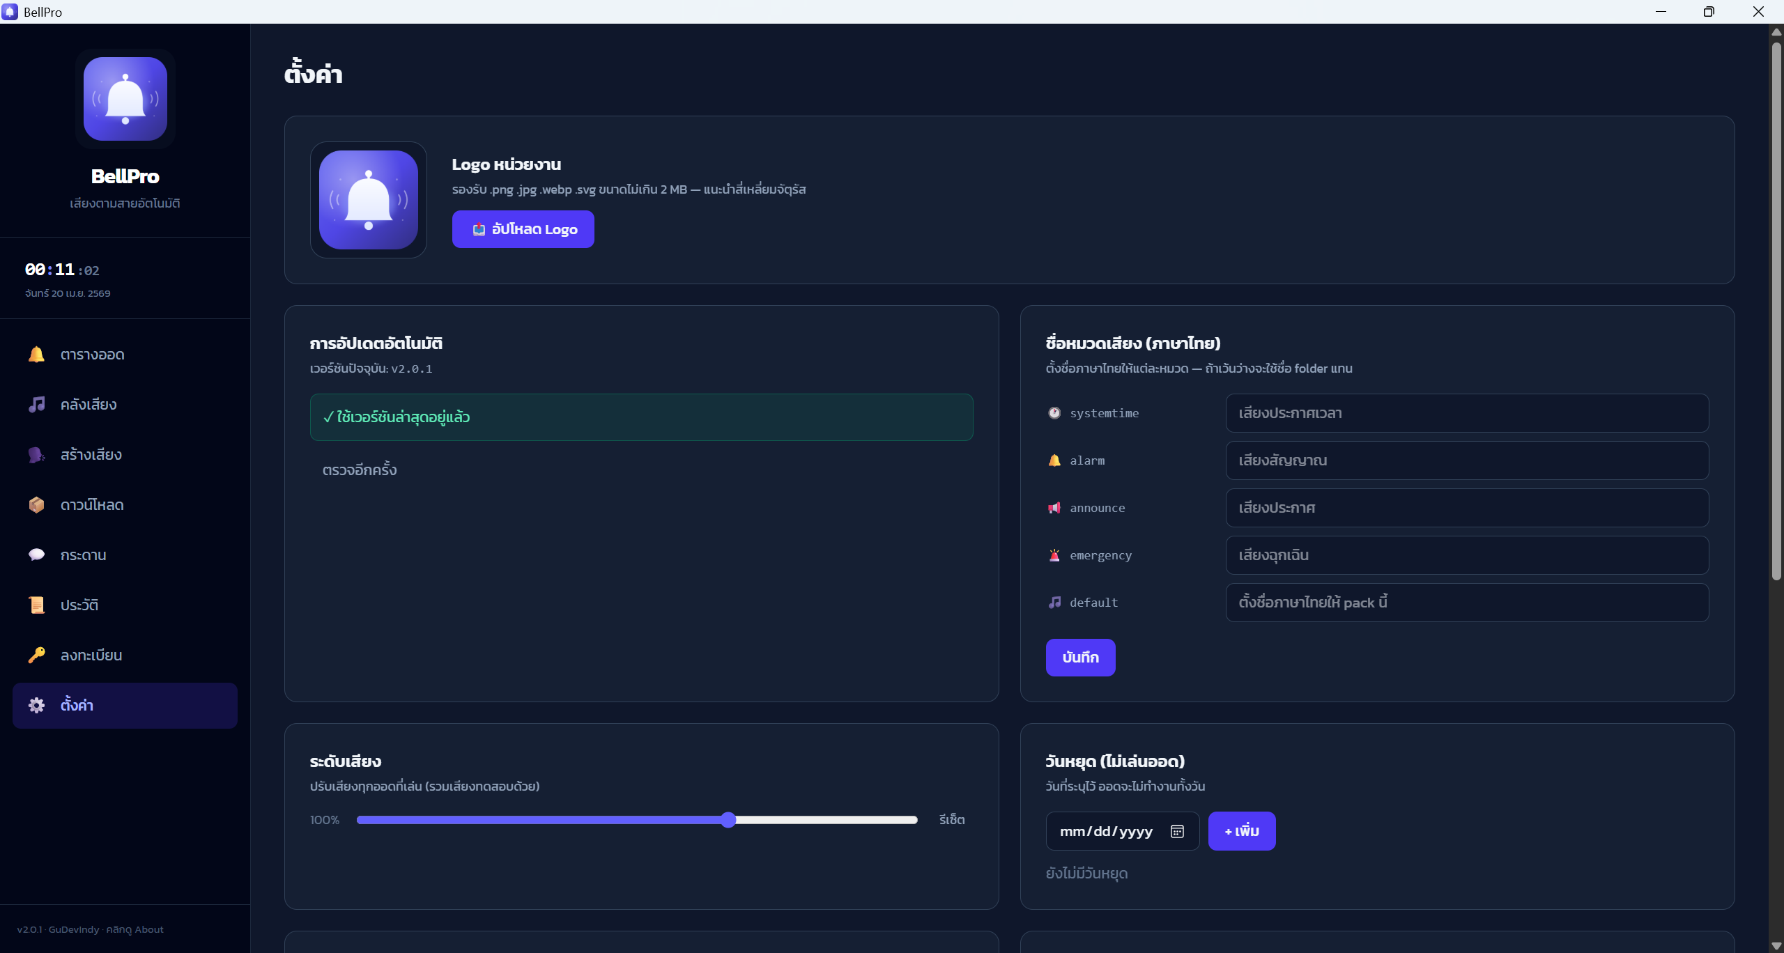
Task: Open the กระดาน board page
Action: click(125, 555)
